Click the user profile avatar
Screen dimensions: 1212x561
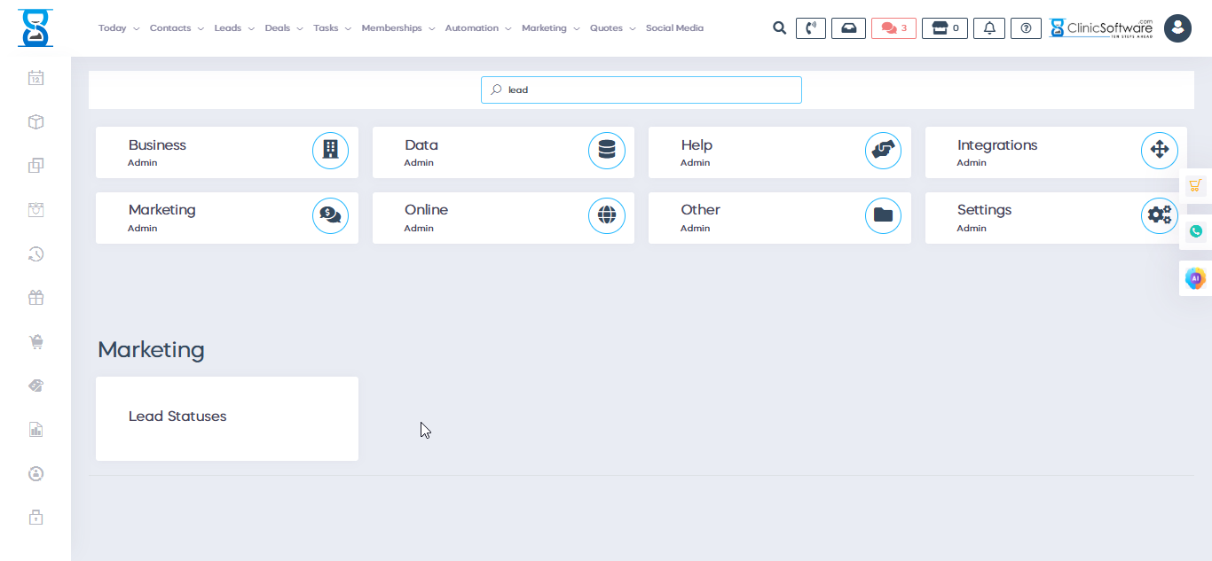[x=1177, y=28]
